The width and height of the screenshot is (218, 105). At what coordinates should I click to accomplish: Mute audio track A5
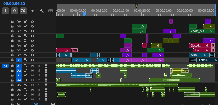tap(33, 85)
